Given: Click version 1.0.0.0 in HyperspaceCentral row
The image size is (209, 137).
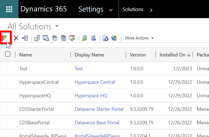Looking at the screenshot, I should coord(137,82).
